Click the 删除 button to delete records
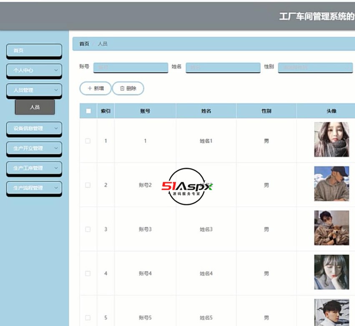The height and width of the screenshot is (326, 355). click(x=128, y=88)
